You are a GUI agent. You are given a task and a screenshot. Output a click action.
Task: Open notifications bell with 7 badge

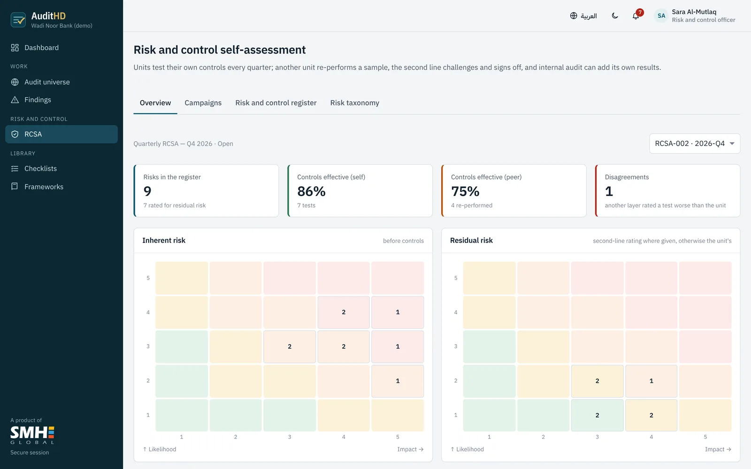636,15
